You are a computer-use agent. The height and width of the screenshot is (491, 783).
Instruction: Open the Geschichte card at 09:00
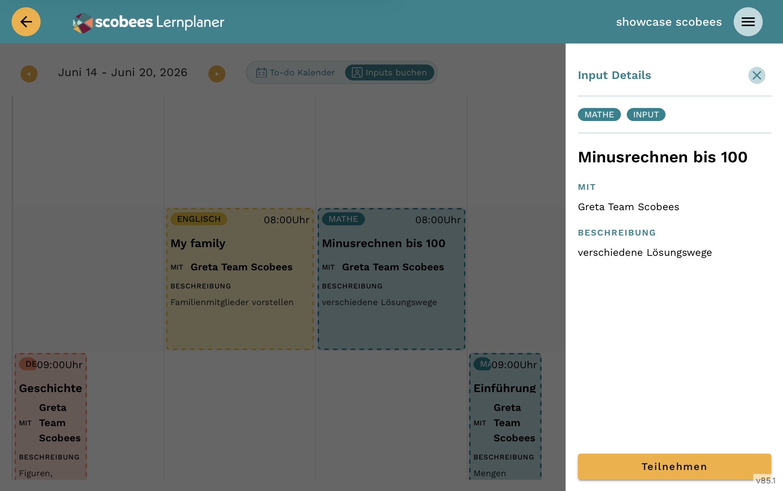click(x=51, y=417)
